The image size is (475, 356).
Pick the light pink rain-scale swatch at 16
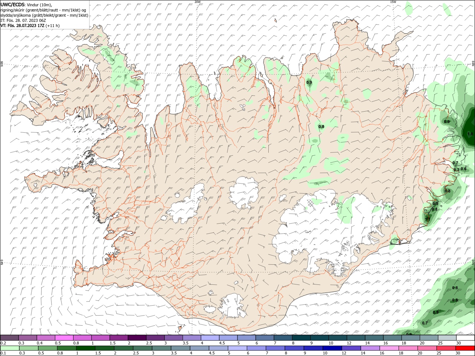pos(390,348)
